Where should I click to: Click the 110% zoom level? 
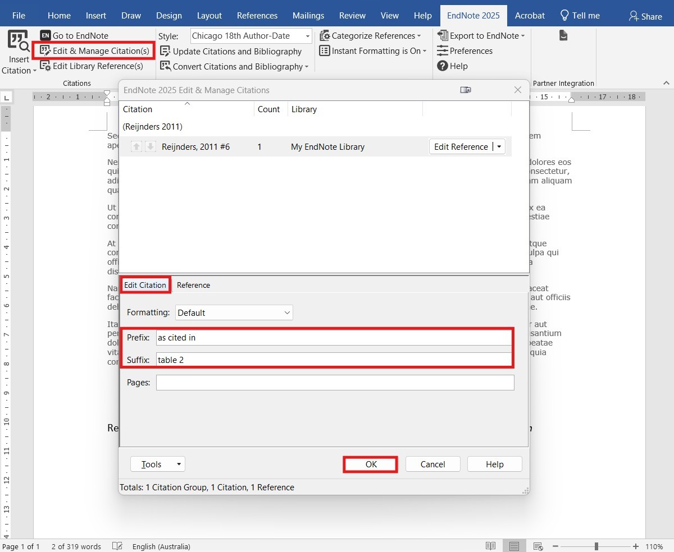pyautogui.click(x=654, y=546)
